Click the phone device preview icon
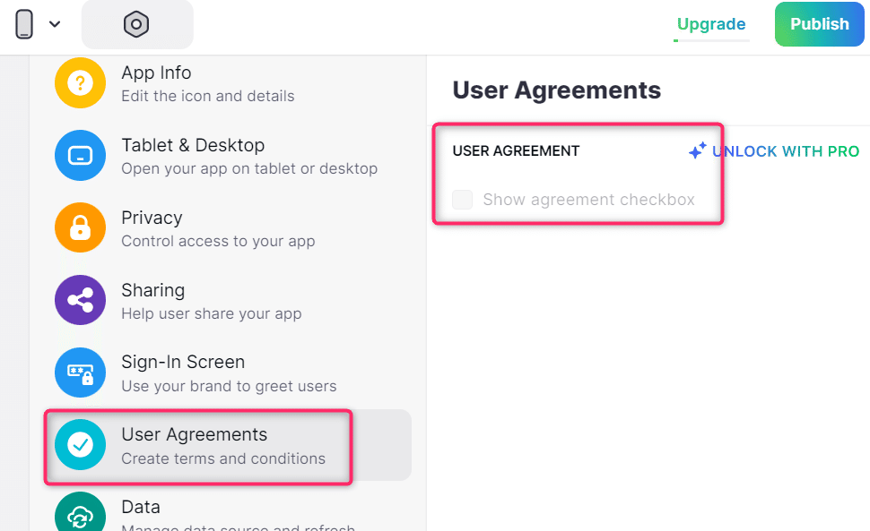Screen dimensions: 870x531 point(24,24)
